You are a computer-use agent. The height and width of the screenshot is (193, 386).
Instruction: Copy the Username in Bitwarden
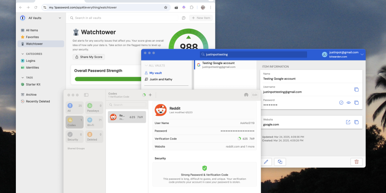pyautogui.click(x=356, y=90)
